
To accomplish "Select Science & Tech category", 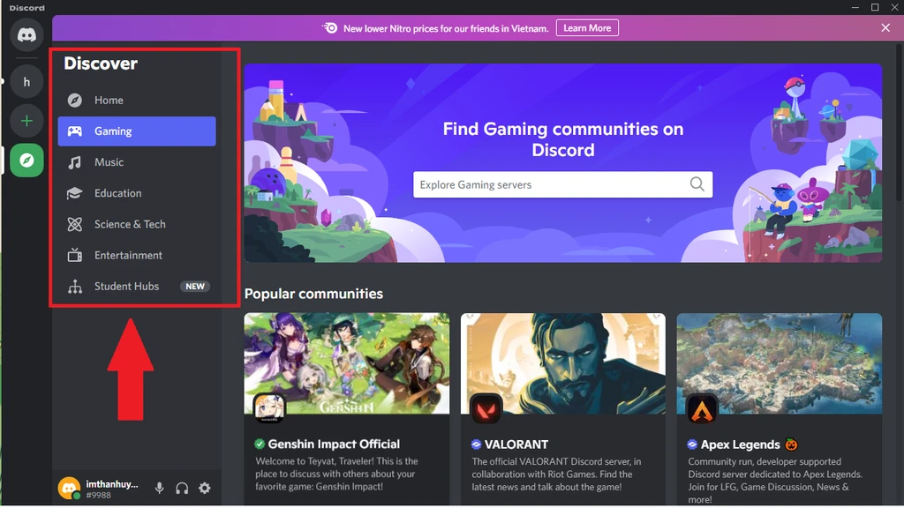I will tap(137, 225).
